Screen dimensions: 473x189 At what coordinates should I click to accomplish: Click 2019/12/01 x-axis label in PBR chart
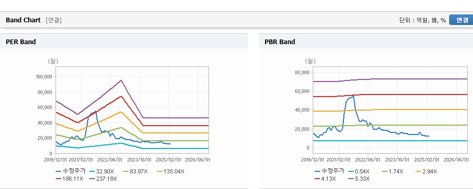(313, 159)
